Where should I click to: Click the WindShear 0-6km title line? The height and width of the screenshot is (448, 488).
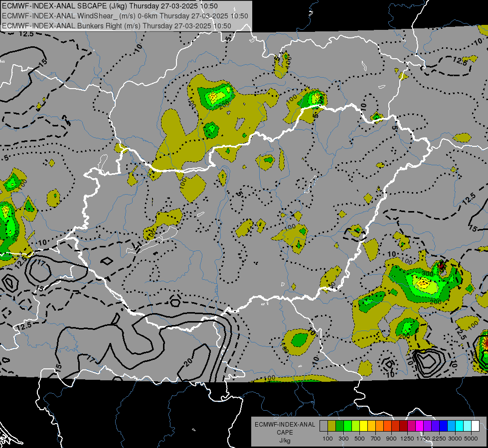click(125, 16)
